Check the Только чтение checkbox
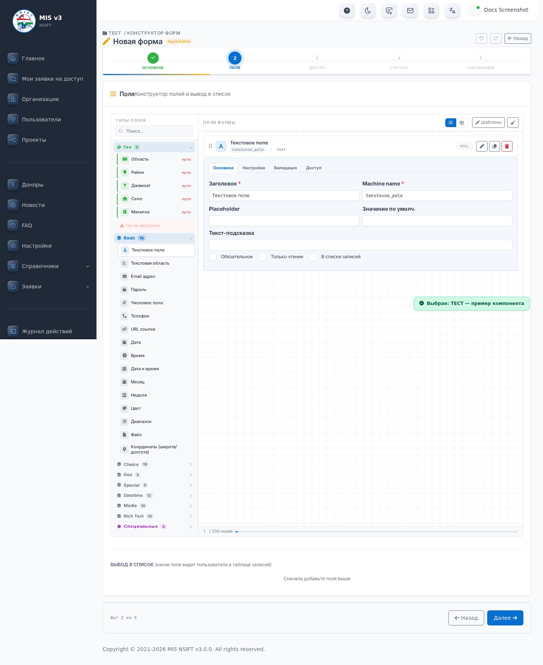543x665 pixels. pyautogui.click(x=262, y=257)
